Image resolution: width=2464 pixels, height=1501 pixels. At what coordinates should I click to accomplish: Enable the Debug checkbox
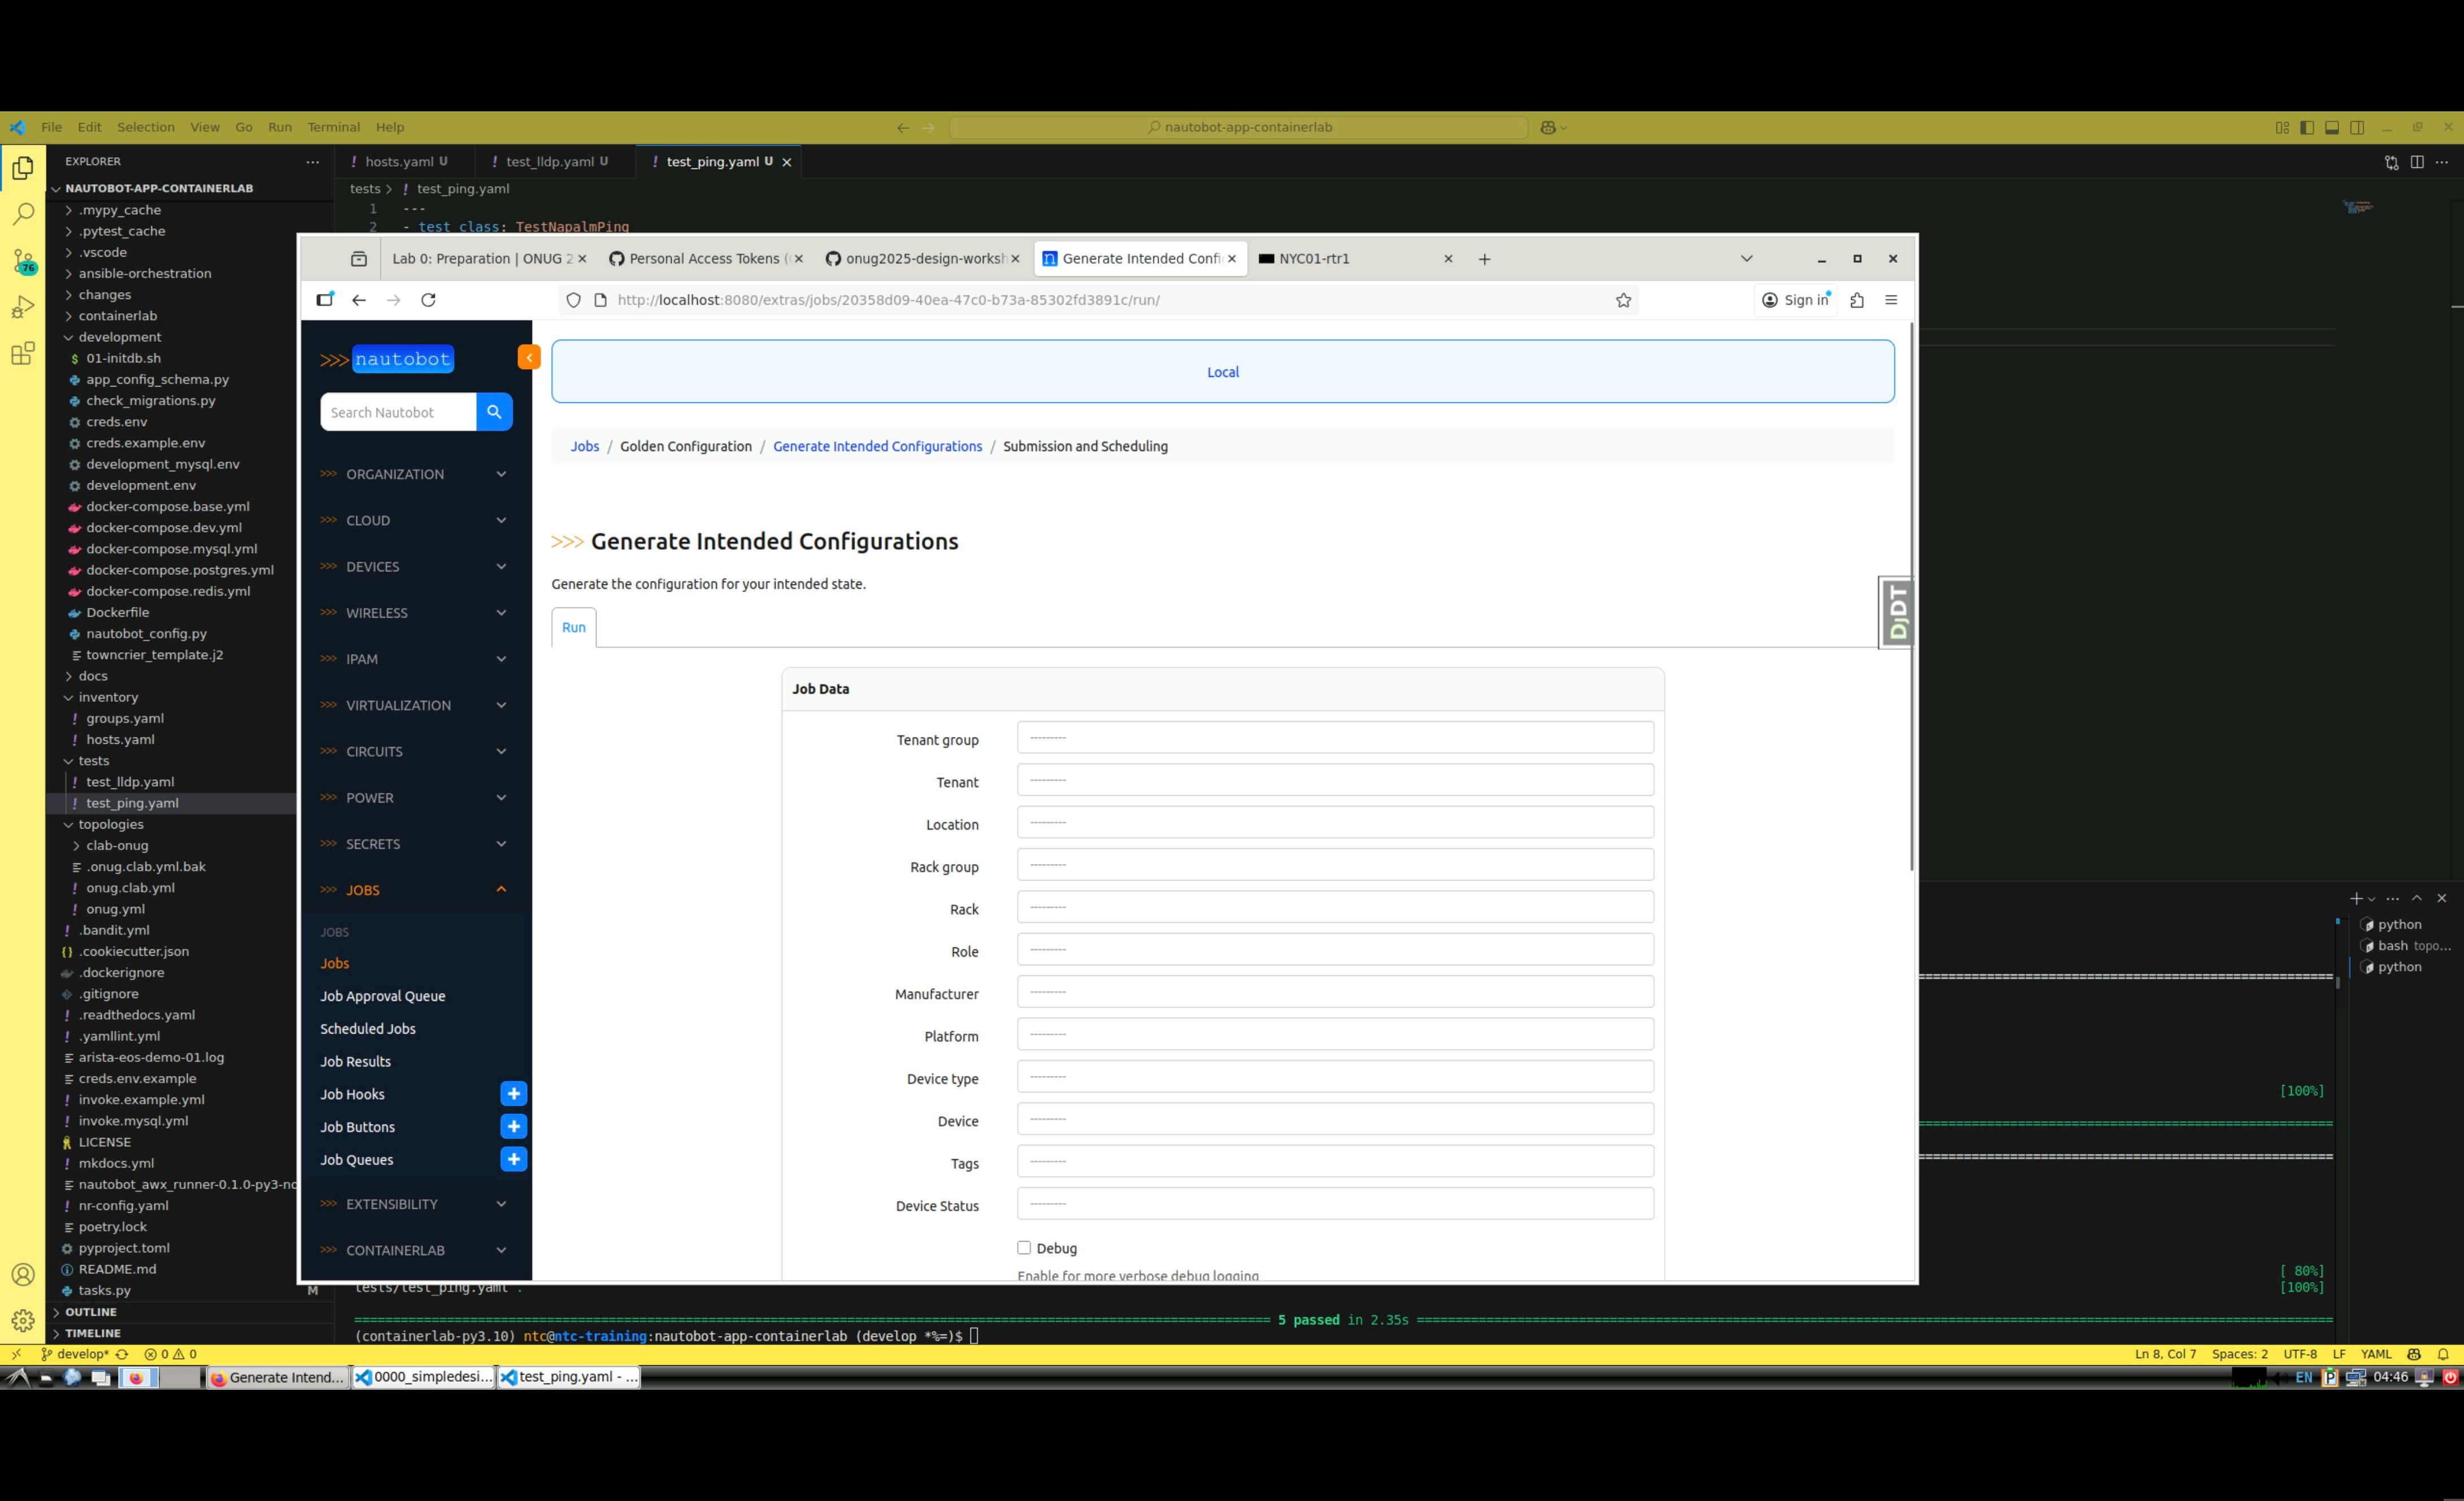[1024, 1248]
